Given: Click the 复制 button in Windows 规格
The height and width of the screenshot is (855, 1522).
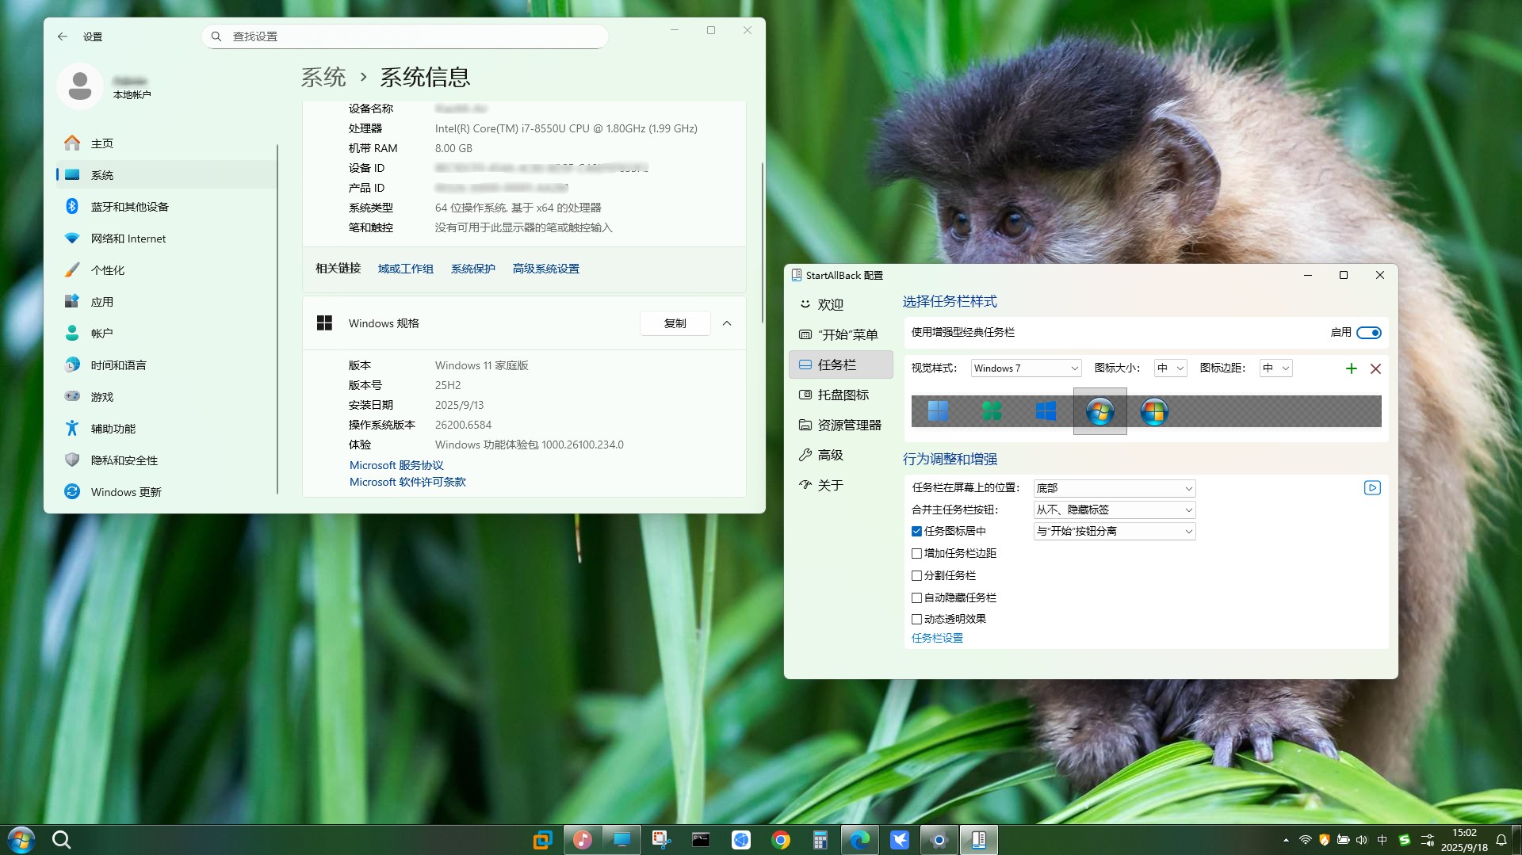Looking at the screenshot, I should pos(675,323).
